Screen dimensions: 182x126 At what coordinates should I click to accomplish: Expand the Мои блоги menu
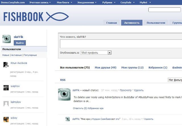tap(65, 3)
